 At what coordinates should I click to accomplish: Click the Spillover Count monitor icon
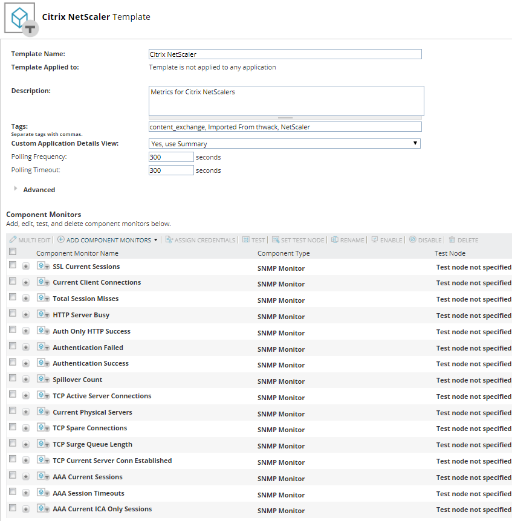click(x=43, y=379)
